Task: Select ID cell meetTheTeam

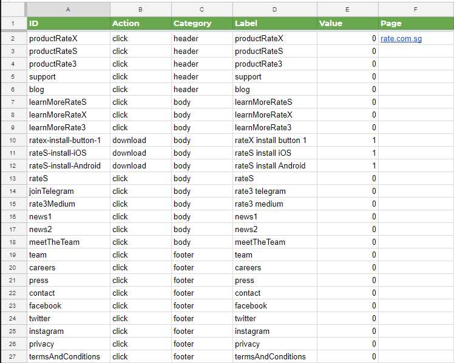Action: (69, 242)
